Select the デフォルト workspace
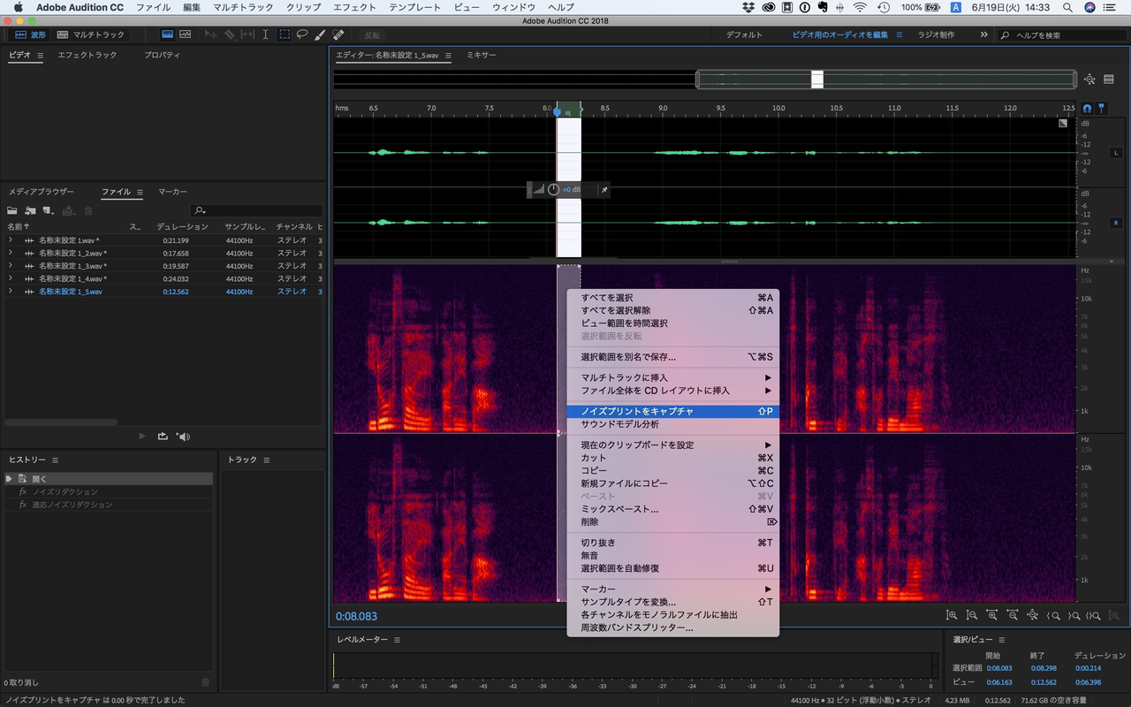The height and width of the screenshot is (707, 1131). pyautogui.click(x=744, y=34)
